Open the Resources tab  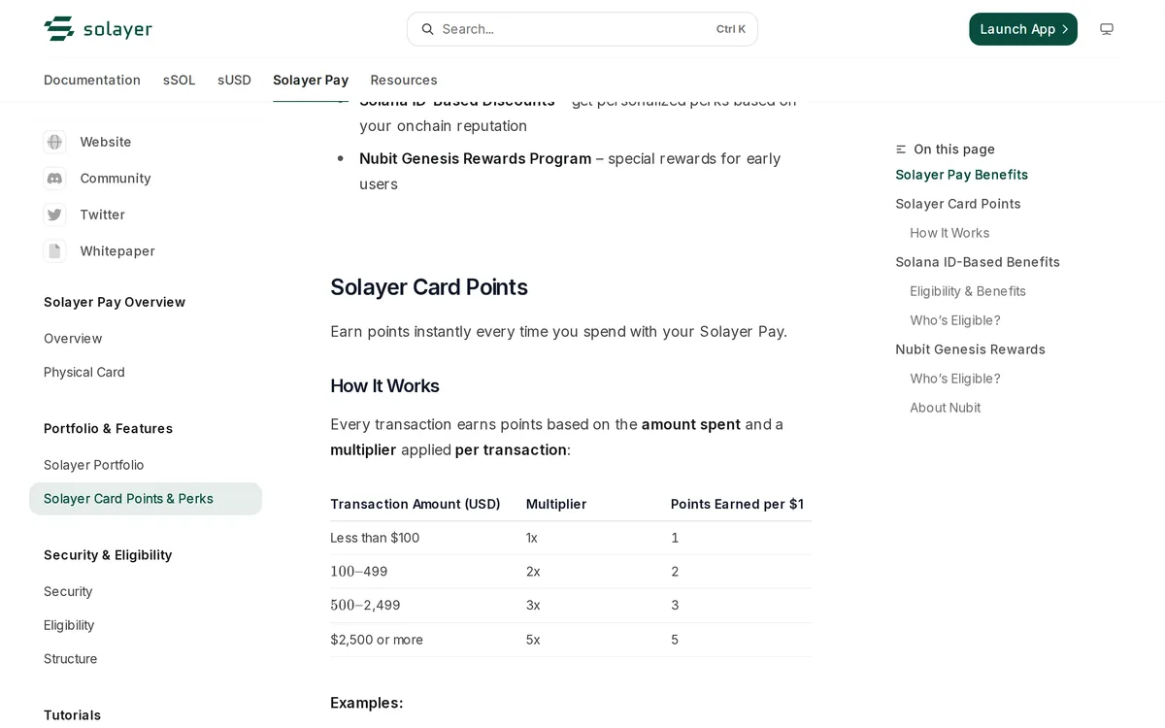pyautogui.click(x=404, y=80)
